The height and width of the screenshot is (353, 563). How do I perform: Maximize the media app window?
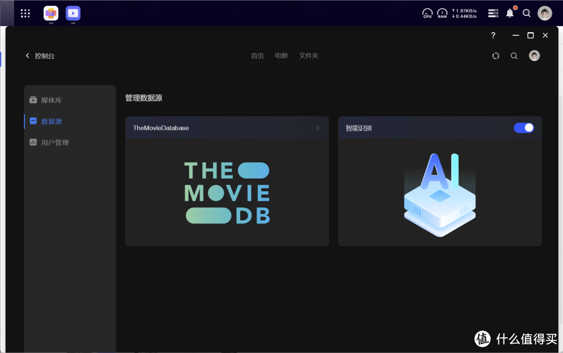tap(530, 35)
